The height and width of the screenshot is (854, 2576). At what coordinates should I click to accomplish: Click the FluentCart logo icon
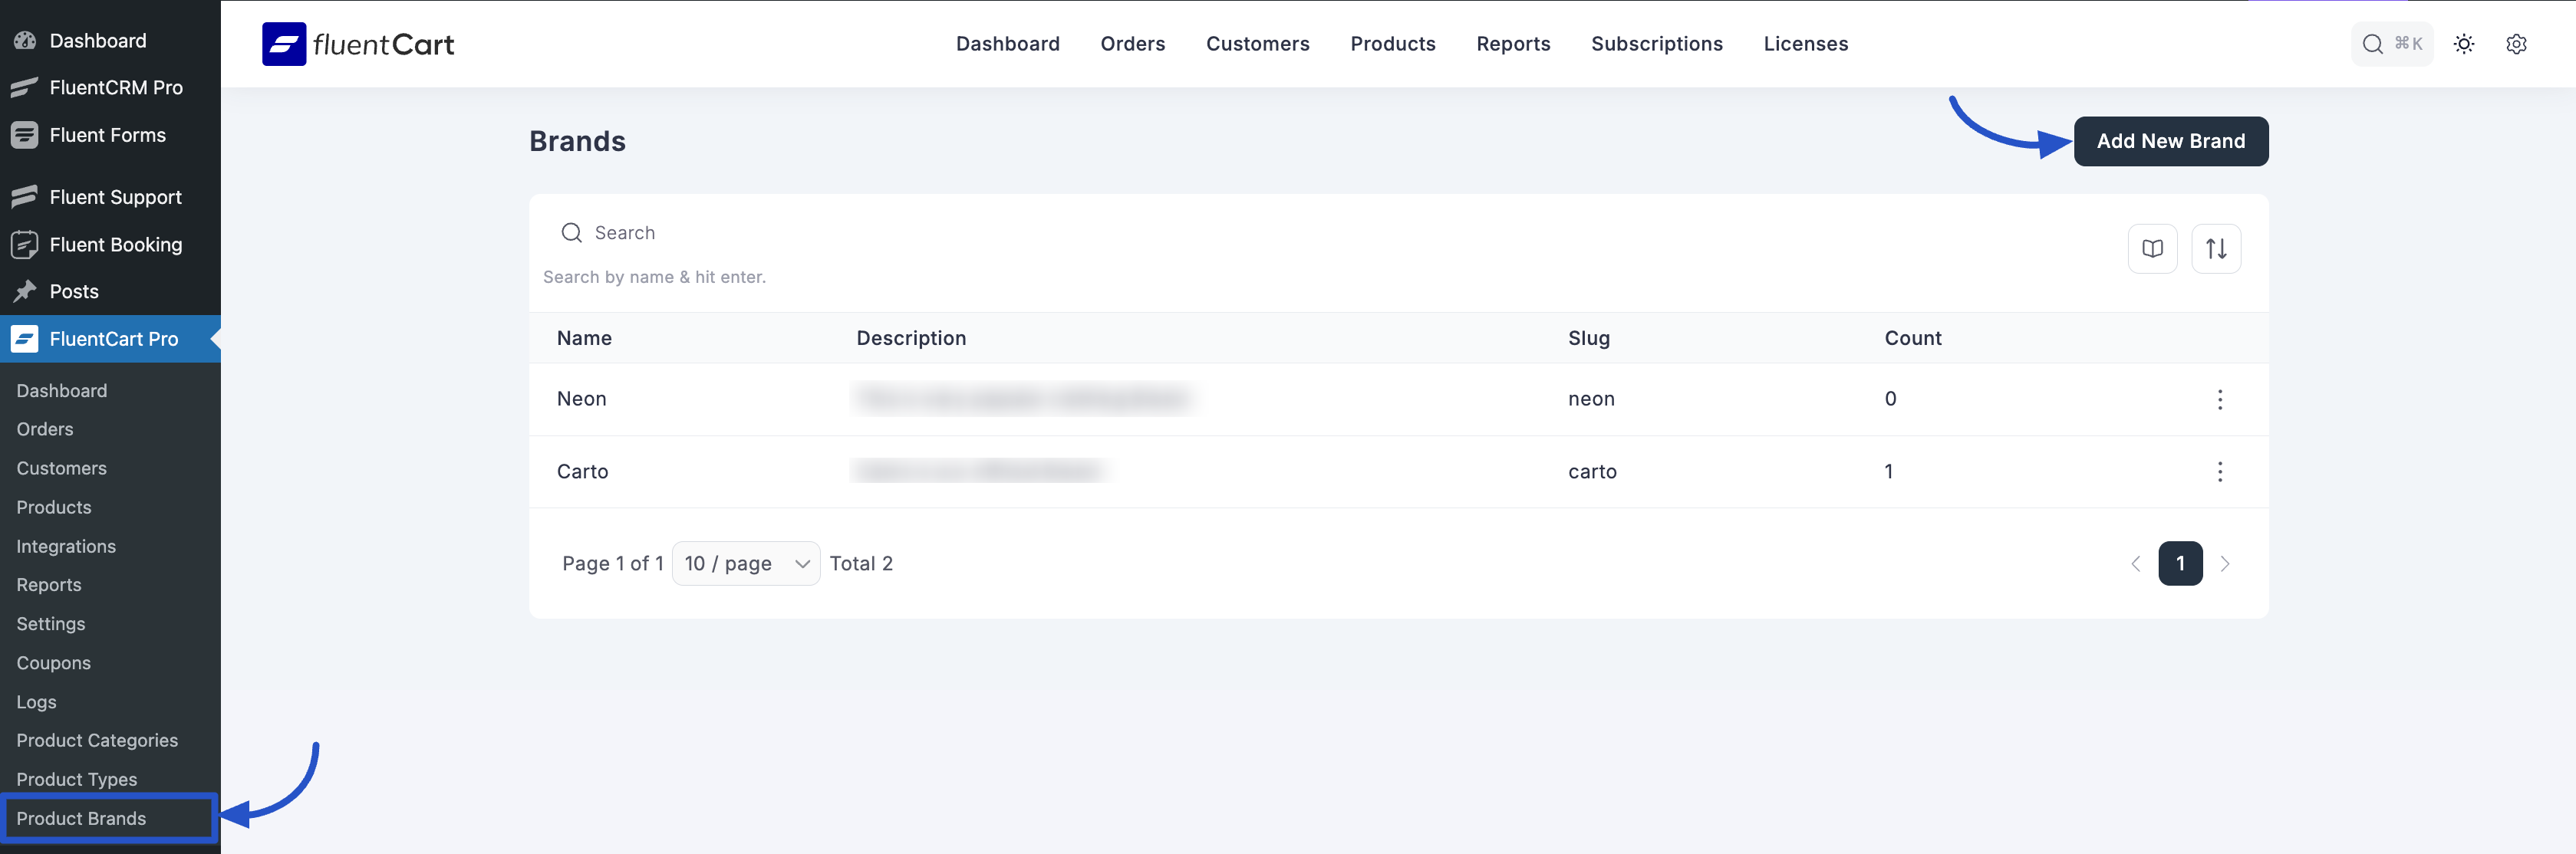click(284, 44)
